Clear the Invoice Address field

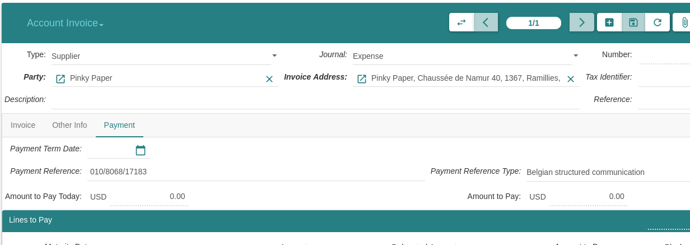[571, 79]
